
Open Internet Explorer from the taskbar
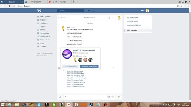(10, 105)
